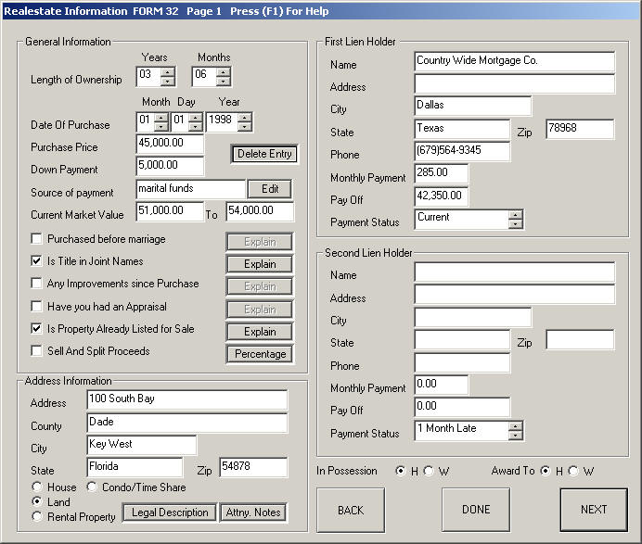642x544 pixels.
Task: Decrease the purchase Day spinner
Action: point(196,126)
